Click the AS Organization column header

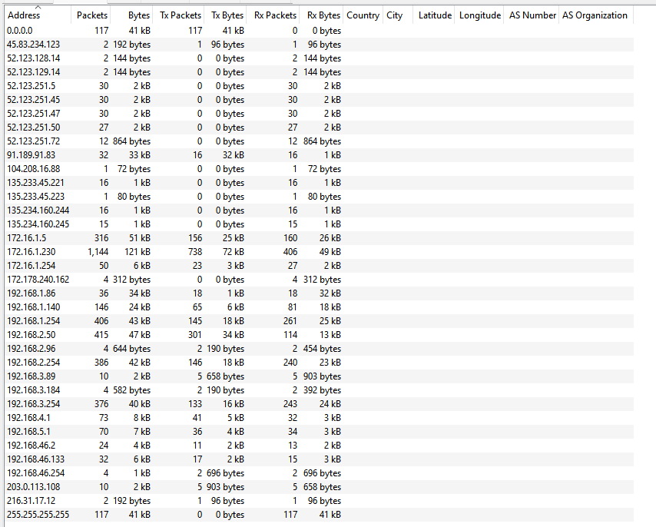click(x=595, y=15)
